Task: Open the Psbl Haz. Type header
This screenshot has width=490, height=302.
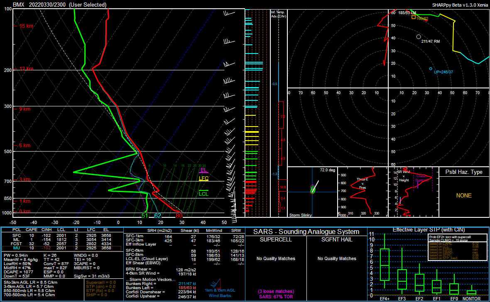Action: 464,172
